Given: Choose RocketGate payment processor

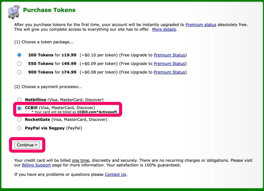Looking at the screenshot, I should point(19,120).
